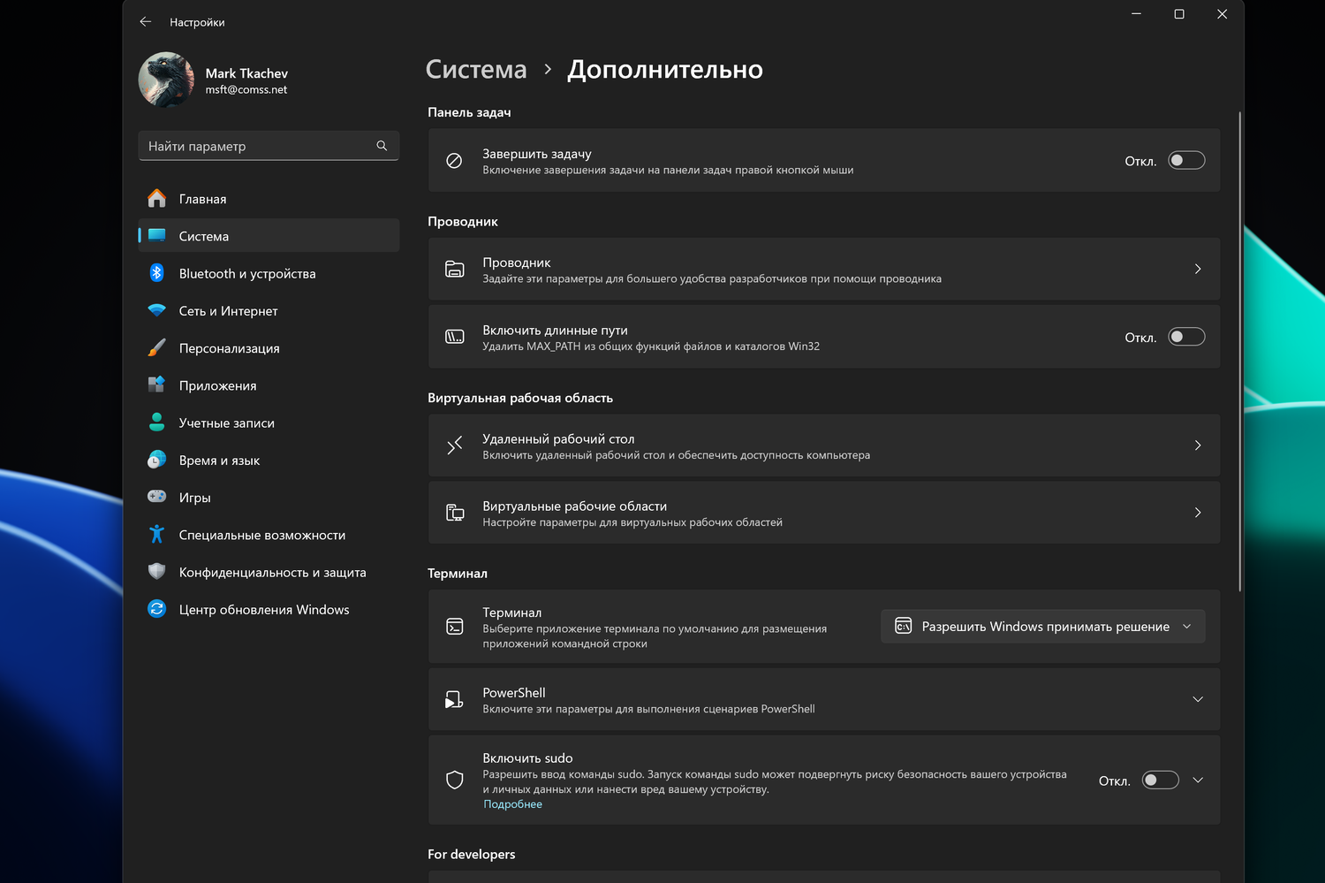Click the search magnifier icon

pyautogui.click(x=382, y=146)
